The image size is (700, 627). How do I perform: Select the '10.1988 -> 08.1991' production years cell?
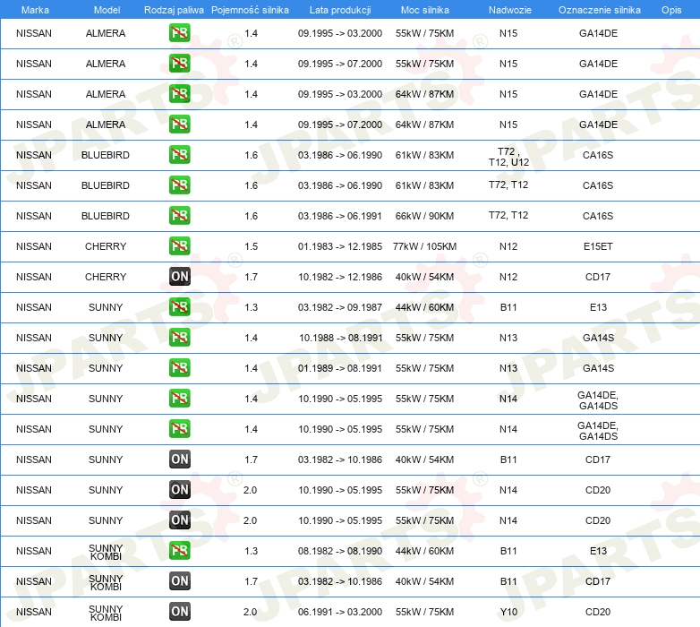pos(341,338)
